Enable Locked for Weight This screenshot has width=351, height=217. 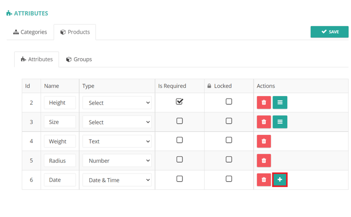[229, 140]
